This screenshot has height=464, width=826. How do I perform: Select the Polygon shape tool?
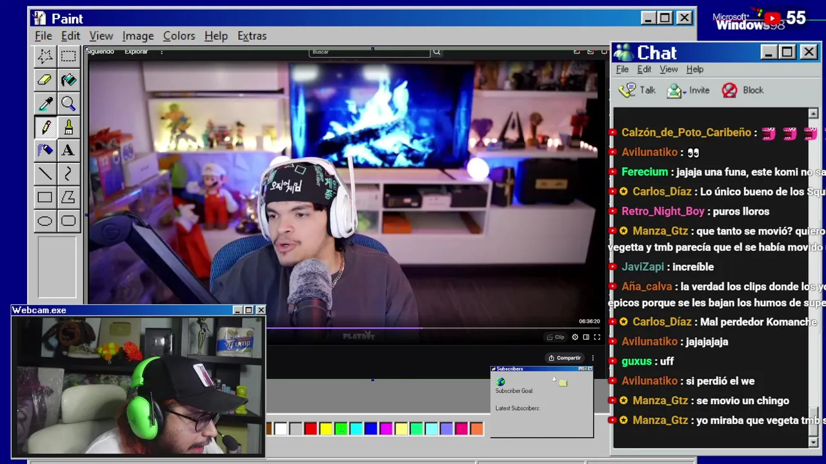click(68, 197)
